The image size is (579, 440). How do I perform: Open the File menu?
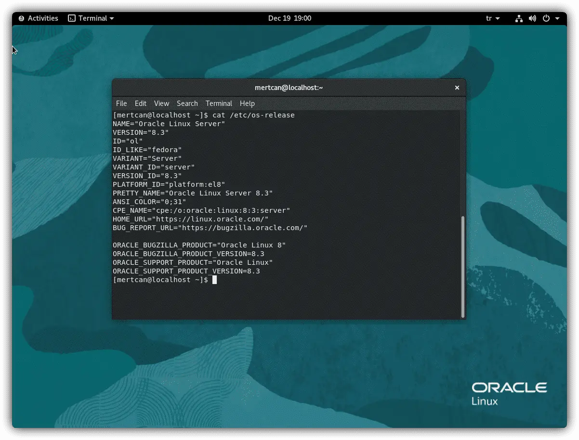(121, 104)
